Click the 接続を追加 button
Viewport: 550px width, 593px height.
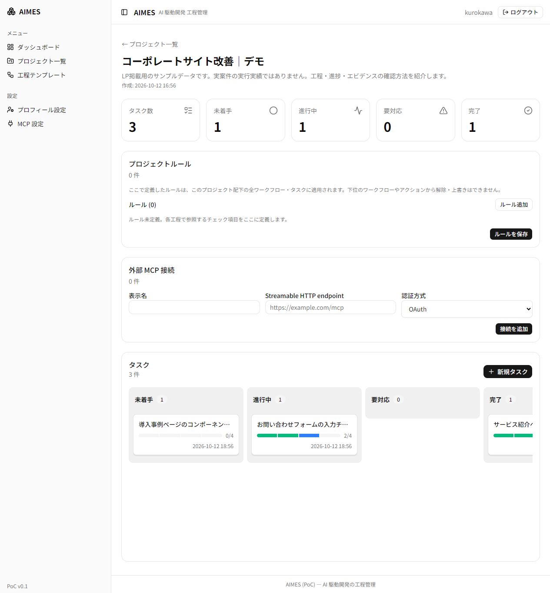pos(513,329)
